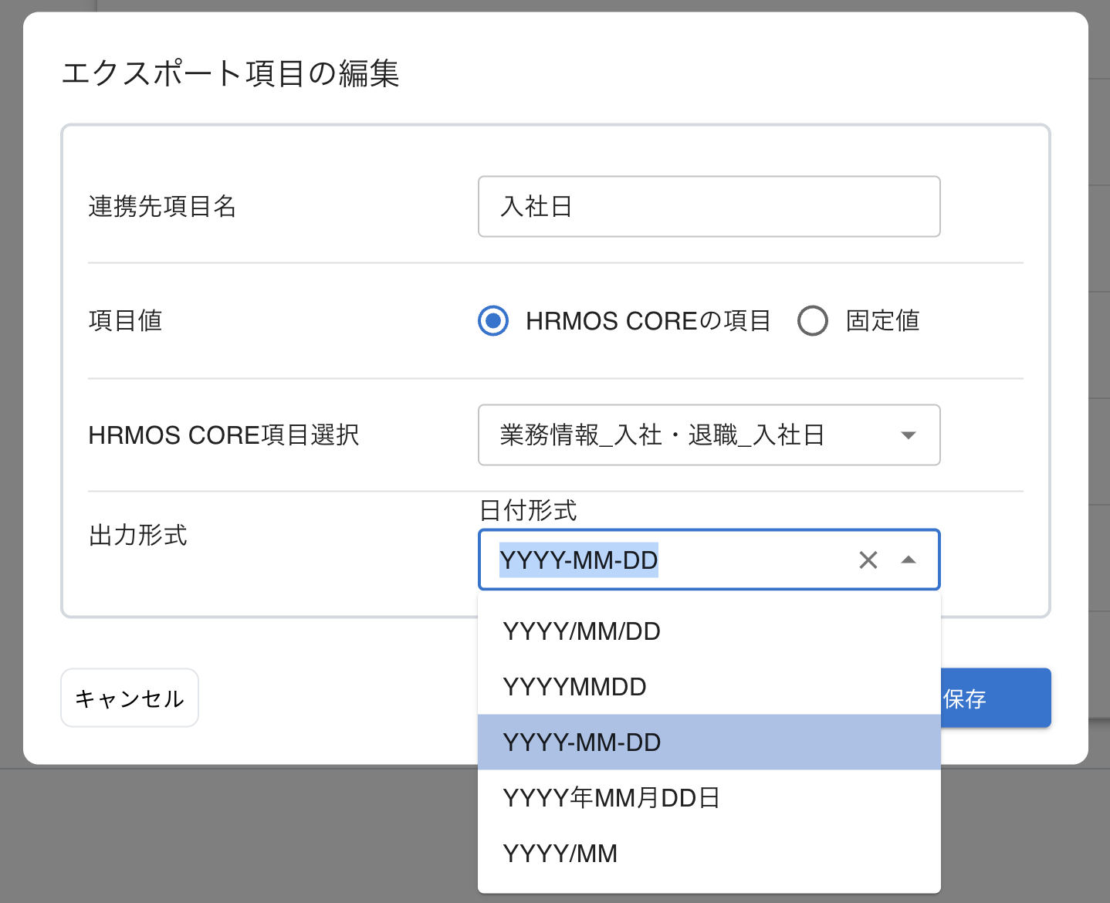Collapse the 日付形式 list with the up arrow

(x=909, y=560)
